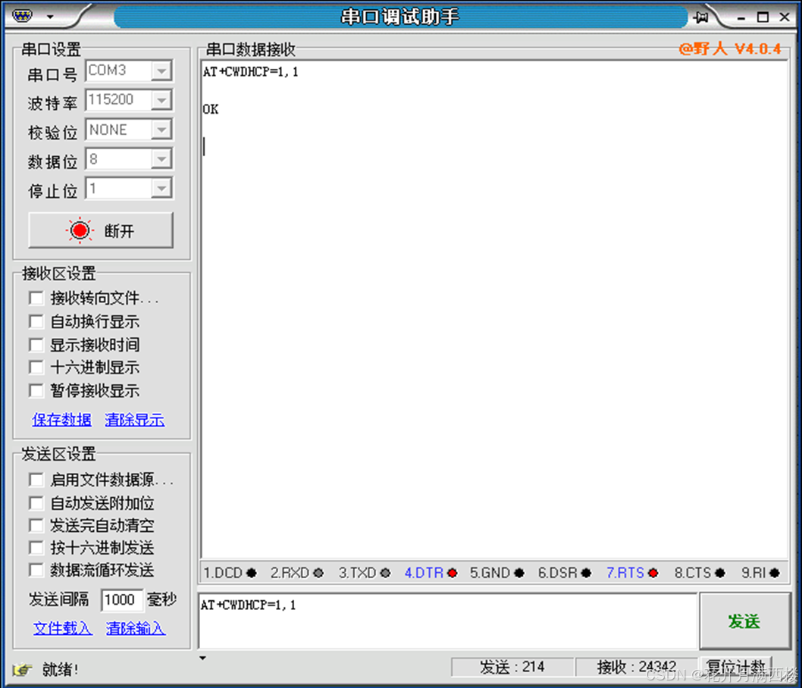Viewport: 802px width, 688px height.
Task: Open the 数据位 8 dropdown
Action: (161, 159)
